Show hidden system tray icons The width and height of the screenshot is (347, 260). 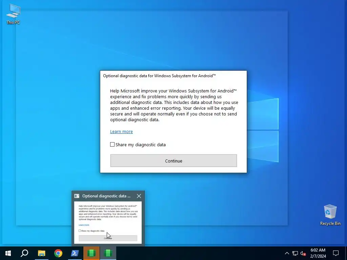pos(287,253)
